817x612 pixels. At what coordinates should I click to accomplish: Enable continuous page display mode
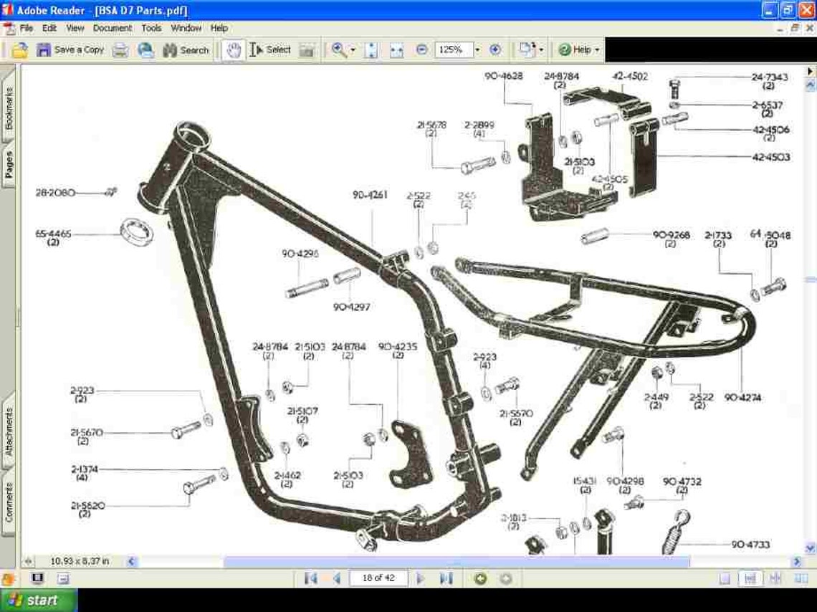tap(750, 578)
